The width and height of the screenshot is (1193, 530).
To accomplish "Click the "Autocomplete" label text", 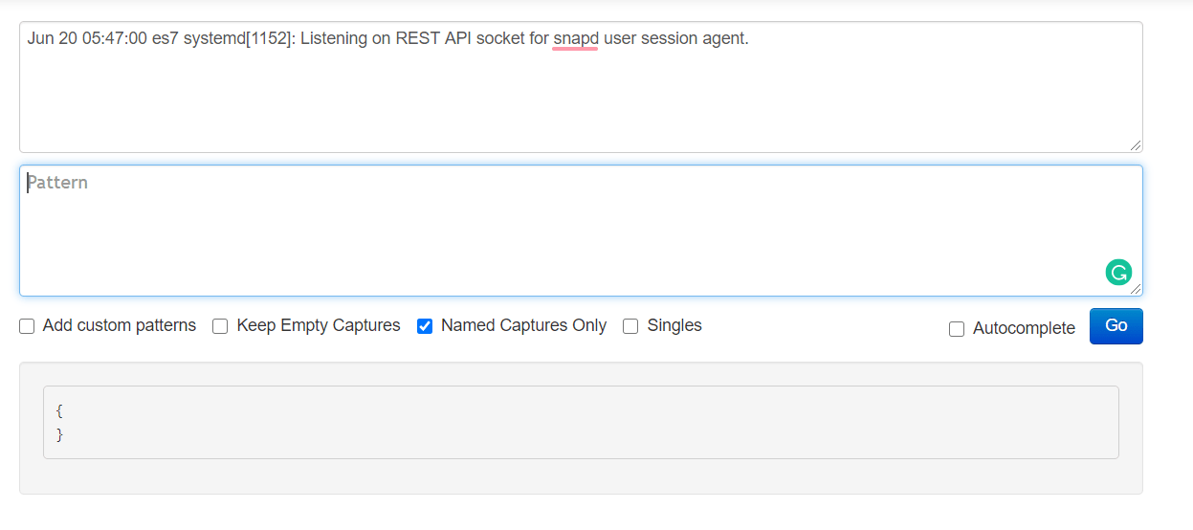I will point(1024,329).
